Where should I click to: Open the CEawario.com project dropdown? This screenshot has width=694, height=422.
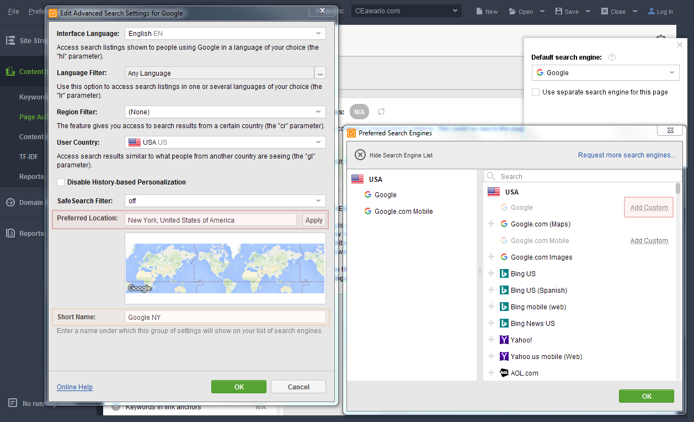[406, 10]
